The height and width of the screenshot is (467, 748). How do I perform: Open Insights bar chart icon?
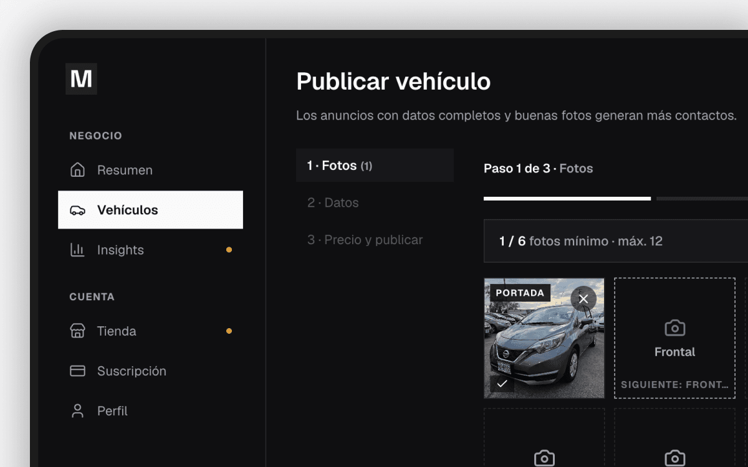[77, 250]
